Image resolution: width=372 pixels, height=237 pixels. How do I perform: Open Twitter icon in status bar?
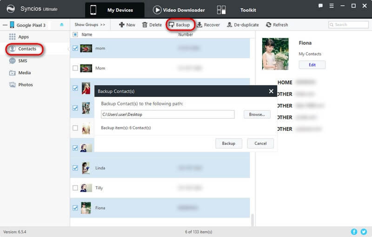pyautogui.click(x=364, y=231)
